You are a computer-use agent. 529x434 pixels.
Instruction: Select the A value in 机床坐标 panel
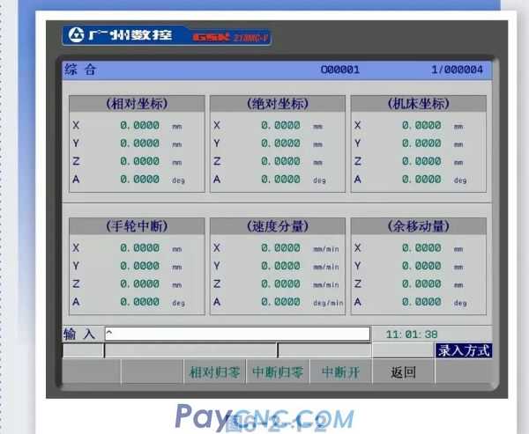point(421,179)
